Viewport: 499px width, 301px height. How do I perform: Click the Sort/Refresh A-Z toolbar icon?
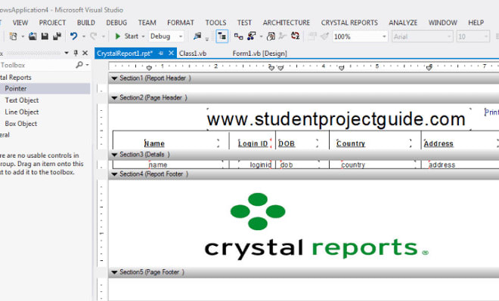click(295, 36)
